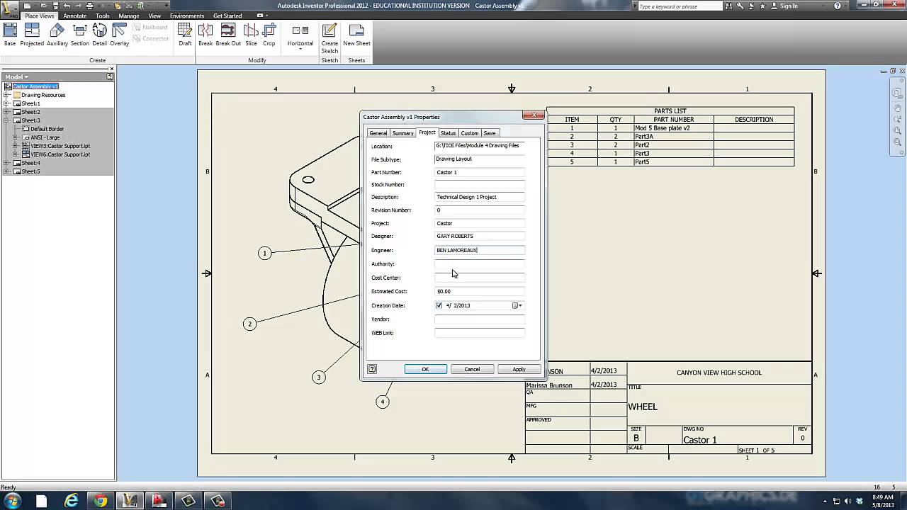The image size is (907, 510).
Task: Select the Break Out tool
Action: 228,35
